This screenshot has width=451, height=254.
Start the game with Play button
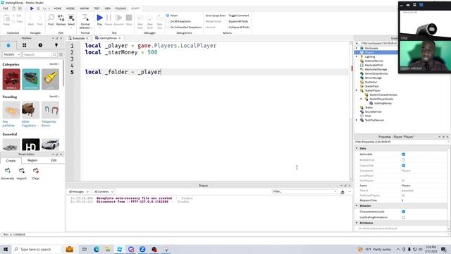[x=99, y=18]
